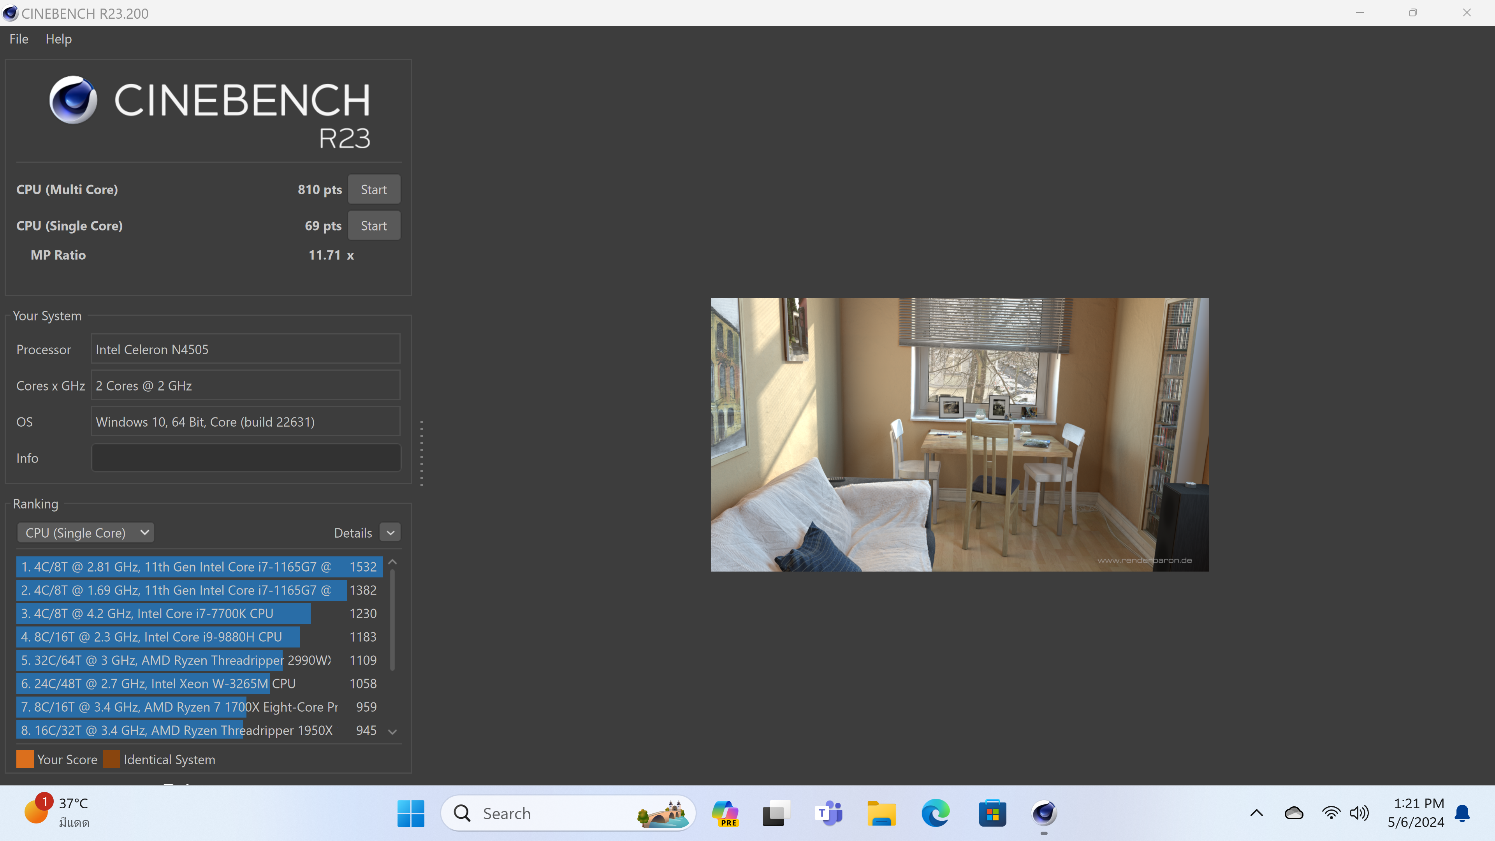
Task: Click the taskbar Search box
Action: (568, 813)
